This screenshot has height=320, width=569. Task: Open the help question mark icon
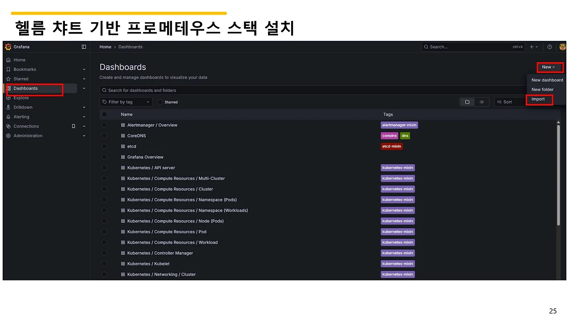point(549,47)
